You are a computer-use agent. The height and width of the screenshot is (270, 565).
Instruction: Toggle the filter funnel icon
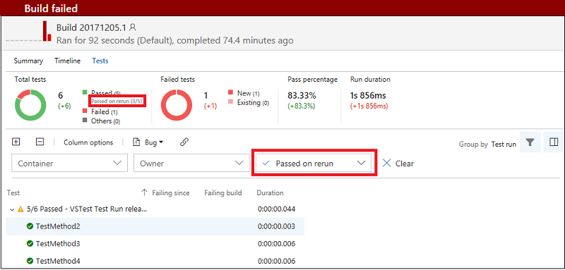530,142
